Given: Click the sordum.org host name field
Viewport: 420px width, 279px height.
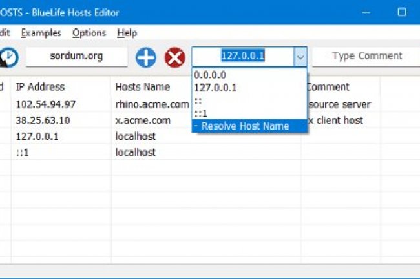Looking at the screenshot, I should tap(77, 56).
